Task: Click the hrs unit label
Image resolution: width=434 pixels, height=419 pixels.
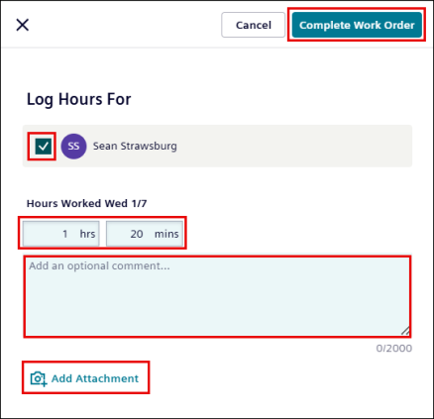Action: 87,234
